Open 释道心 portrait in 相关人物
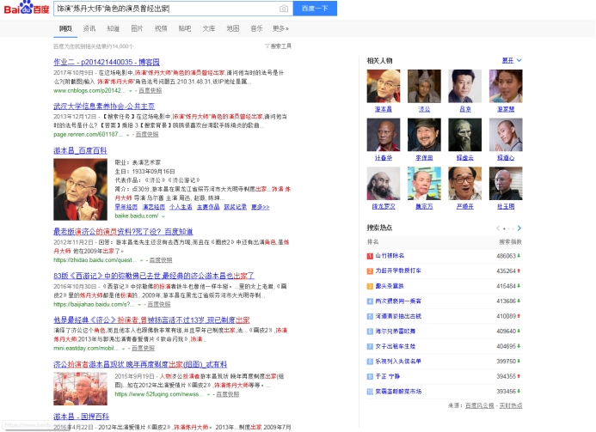Viewport: 596px width, 432px height. click(x=506, y=135)
